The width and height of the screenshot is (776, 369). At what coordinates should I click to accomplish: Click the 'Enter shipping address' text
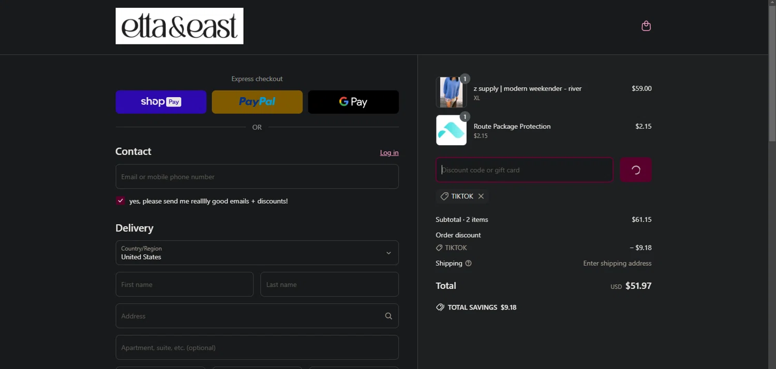617,264
